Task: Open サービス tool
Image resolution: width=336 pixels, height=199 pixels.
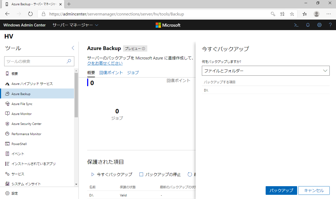Action: pos(37,174)
